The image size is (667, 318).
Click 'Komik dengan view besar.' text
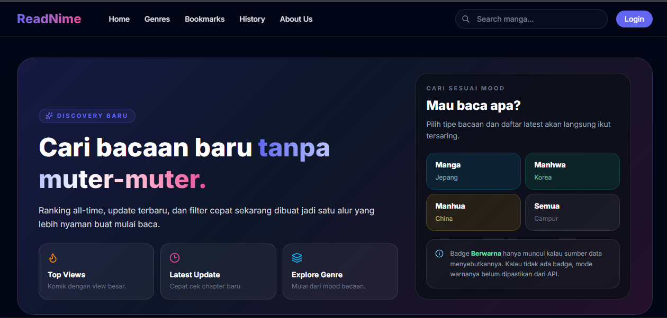87,286
